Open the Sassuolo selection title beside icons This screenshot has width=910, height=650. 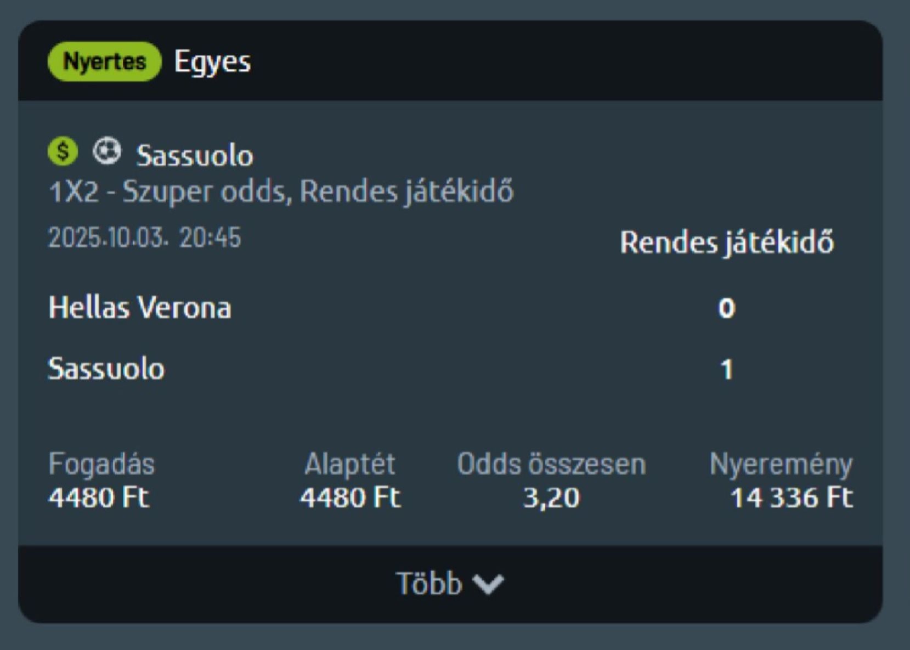[x=195, y=155]
